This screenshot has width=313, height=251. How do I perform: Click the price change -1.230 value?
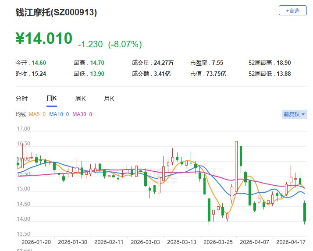(90, 44)
